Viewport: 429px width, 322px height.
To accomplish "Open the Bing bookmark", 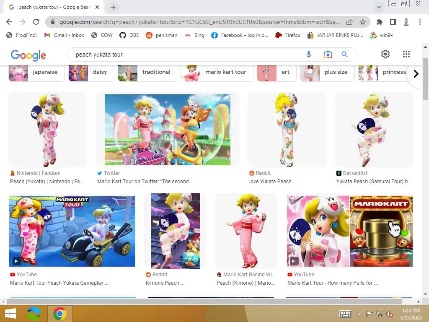I will 194,35.
